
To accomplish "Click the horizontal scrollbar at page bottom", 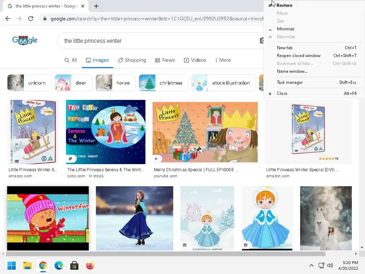I will click(165, 254).
